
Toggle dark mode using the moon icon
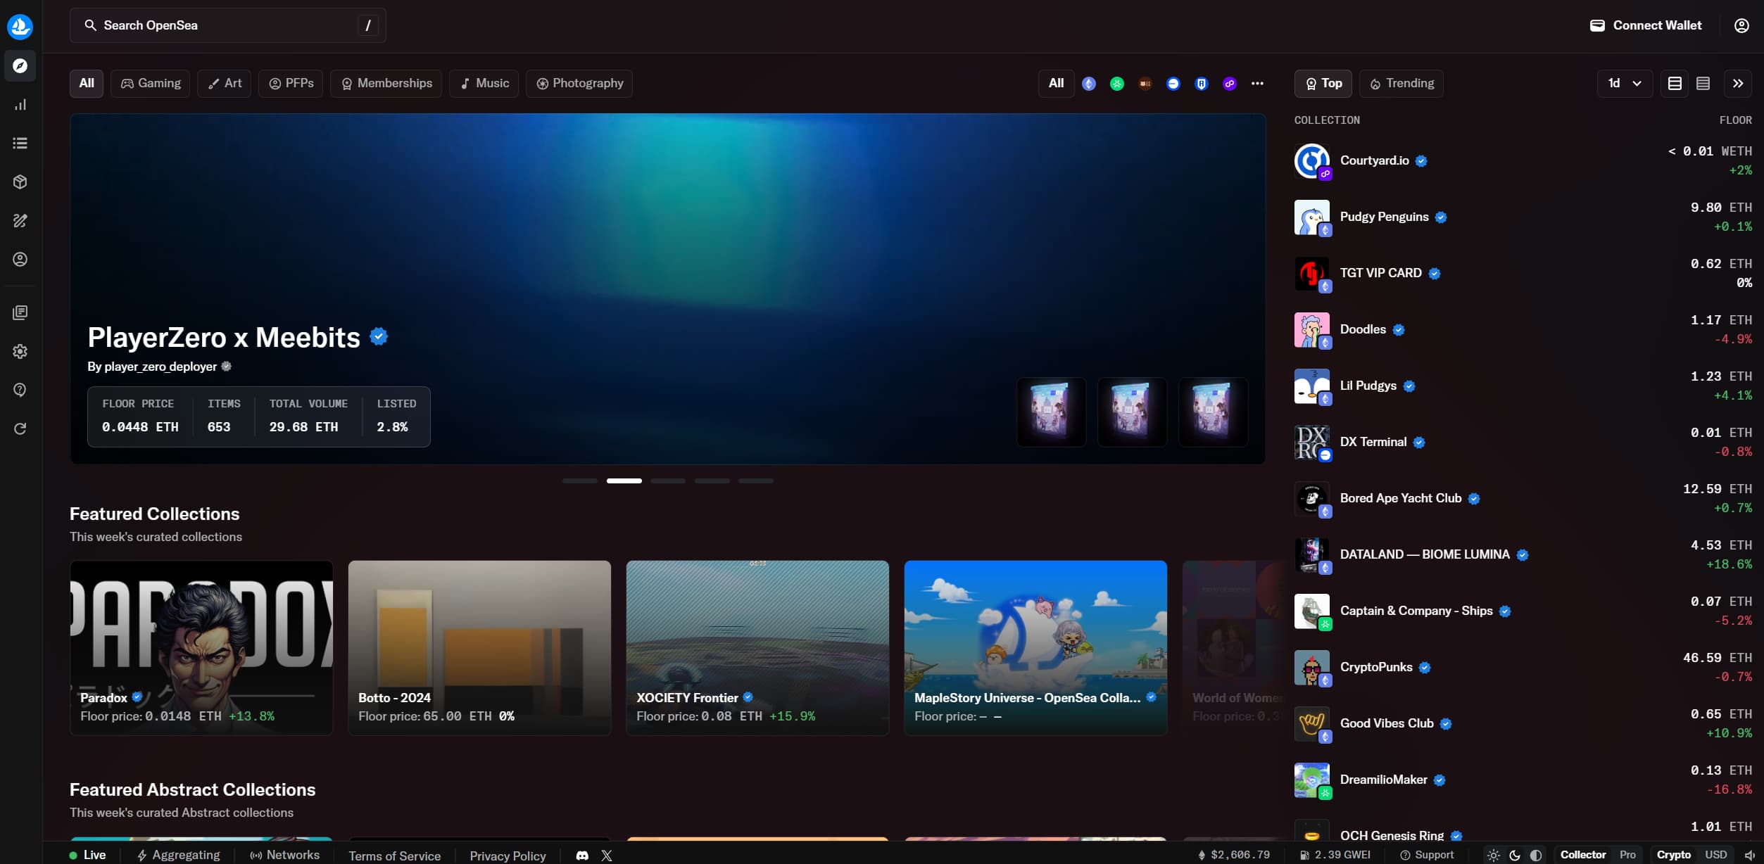tap(1515, 854)
